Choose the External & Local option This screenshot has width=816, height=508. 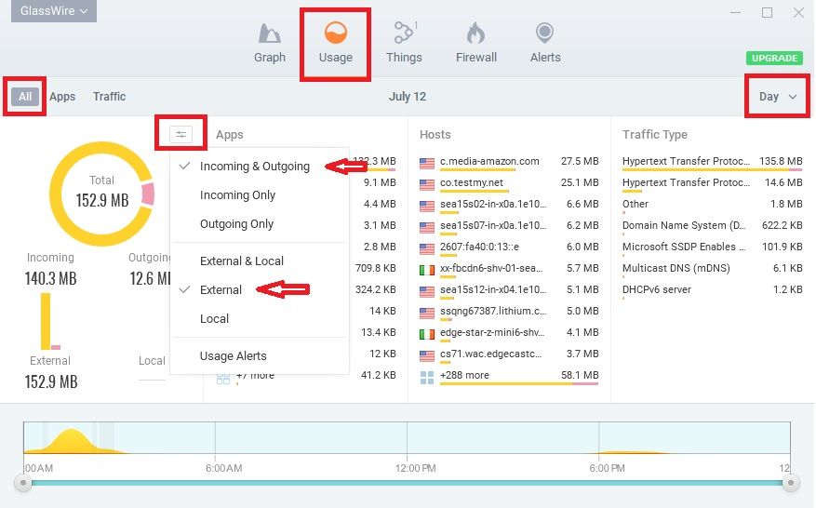pos(241,261)
